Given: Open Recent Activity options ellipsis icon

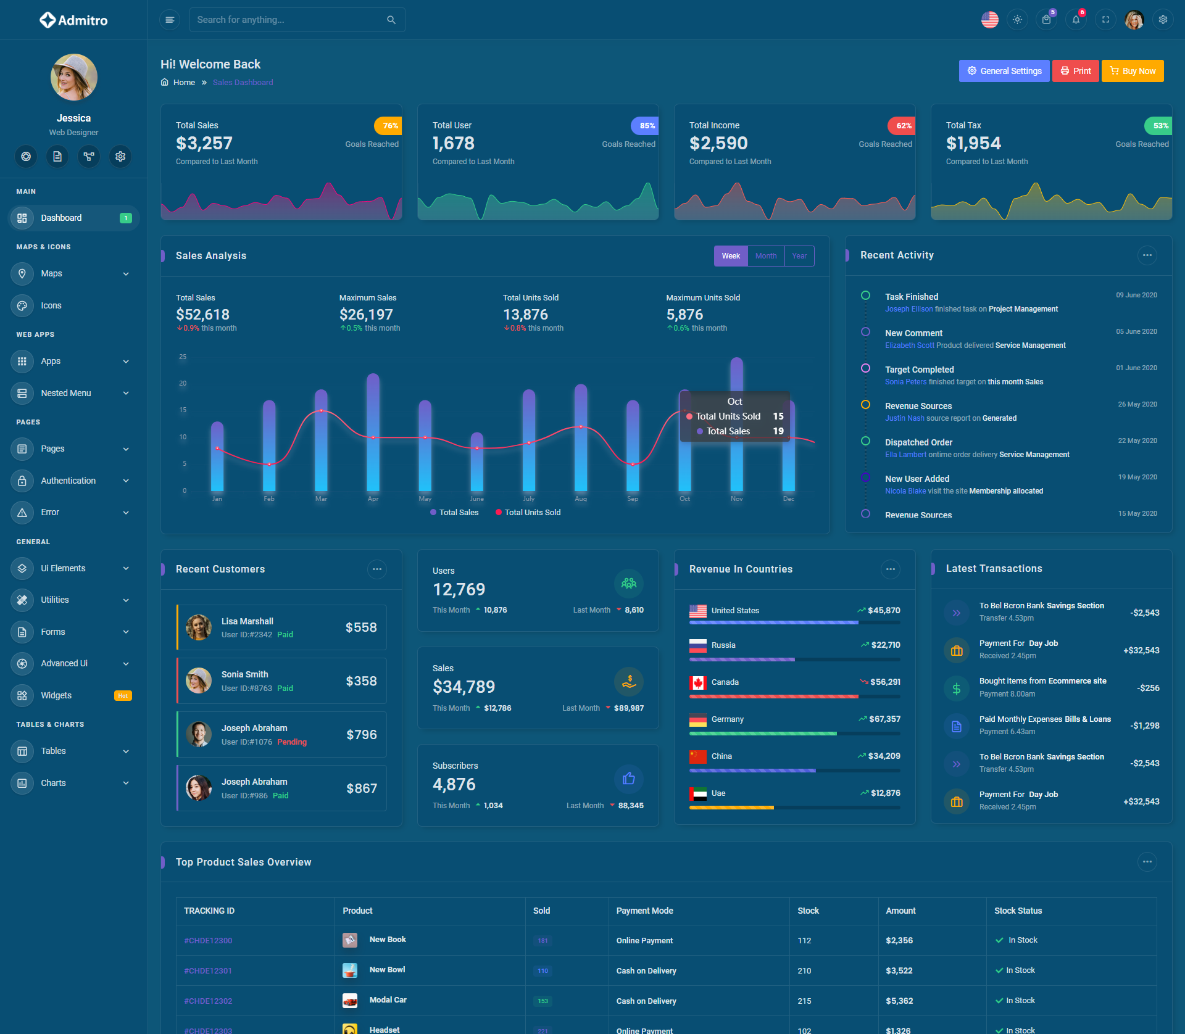Looking at the screenshot, I should coord(1147,255).
